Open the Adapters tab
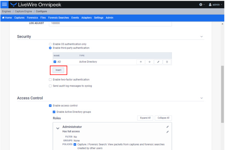 pyautogui.click(x=86, y=18)
